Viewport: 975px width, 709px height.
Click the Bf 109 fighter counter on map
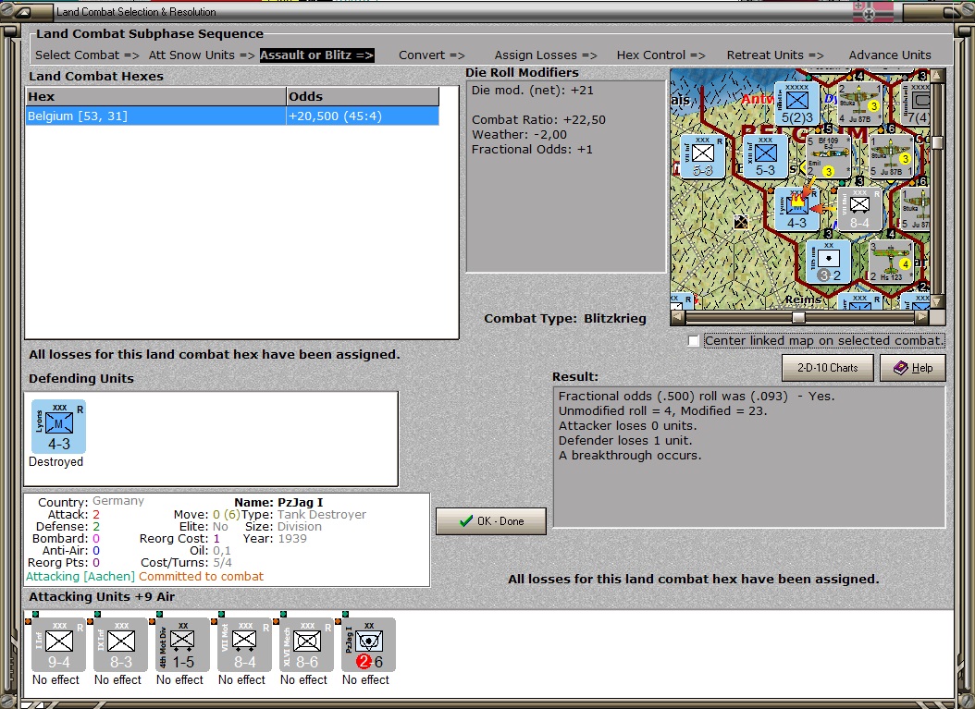[828, 156]
